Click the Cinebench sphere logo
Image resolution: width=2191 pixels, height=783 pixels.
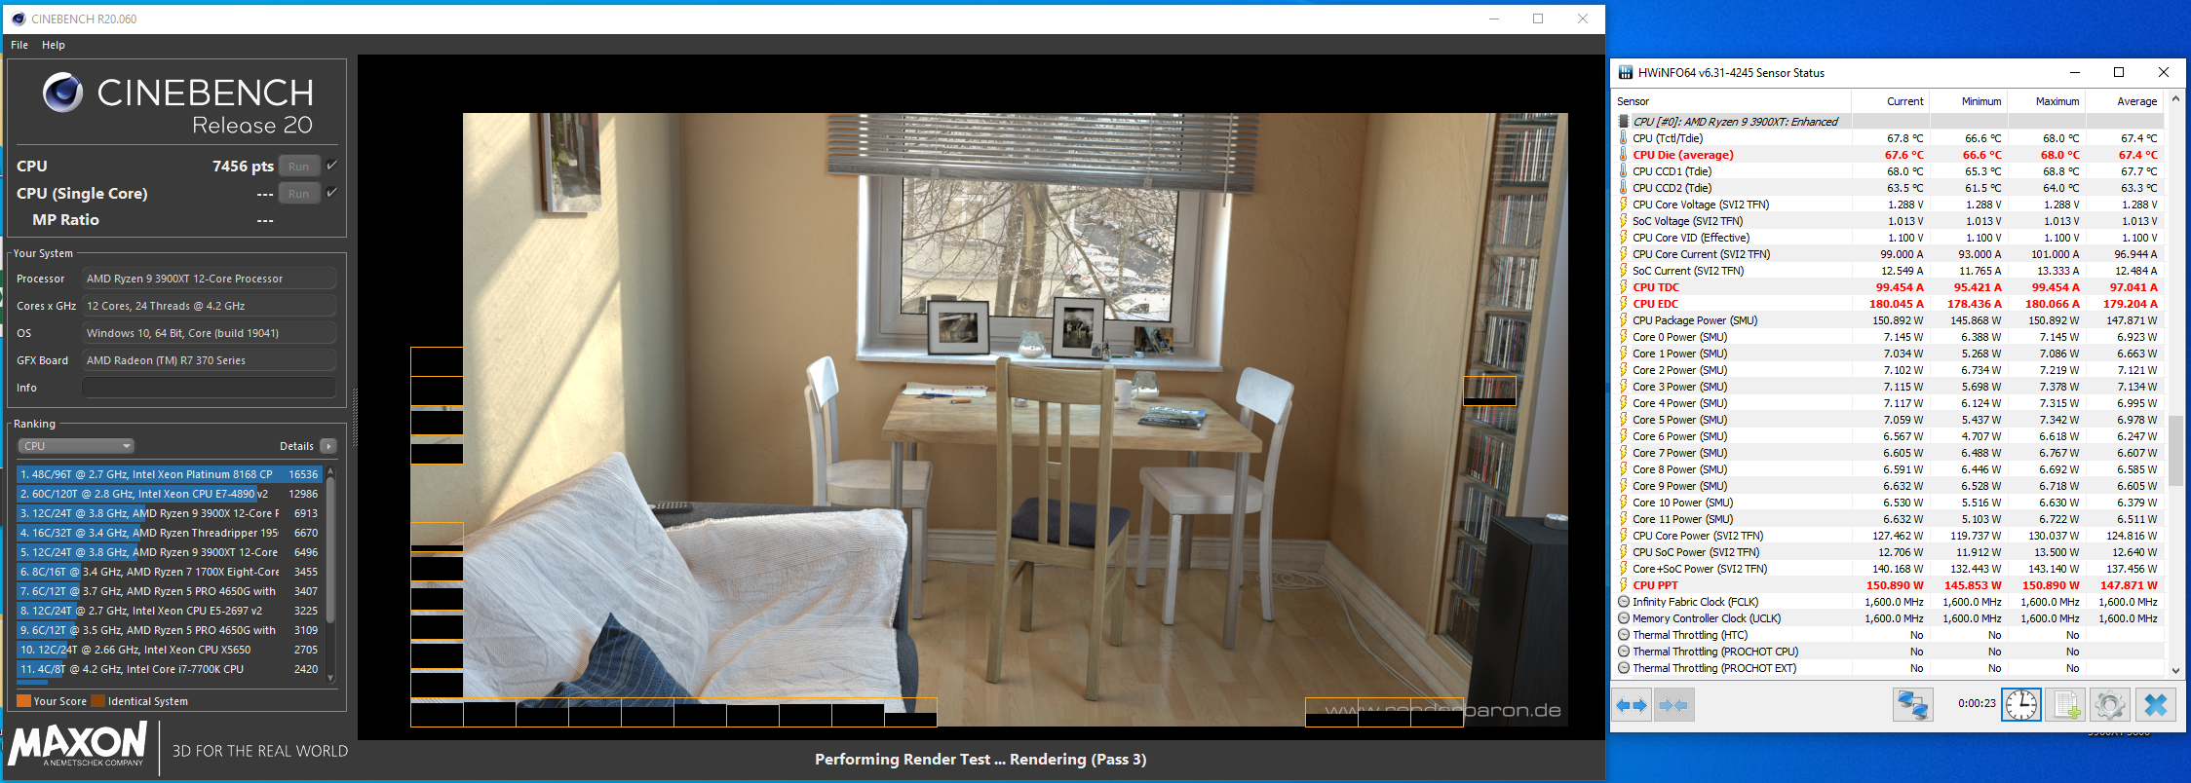click(x=63, y=93)
